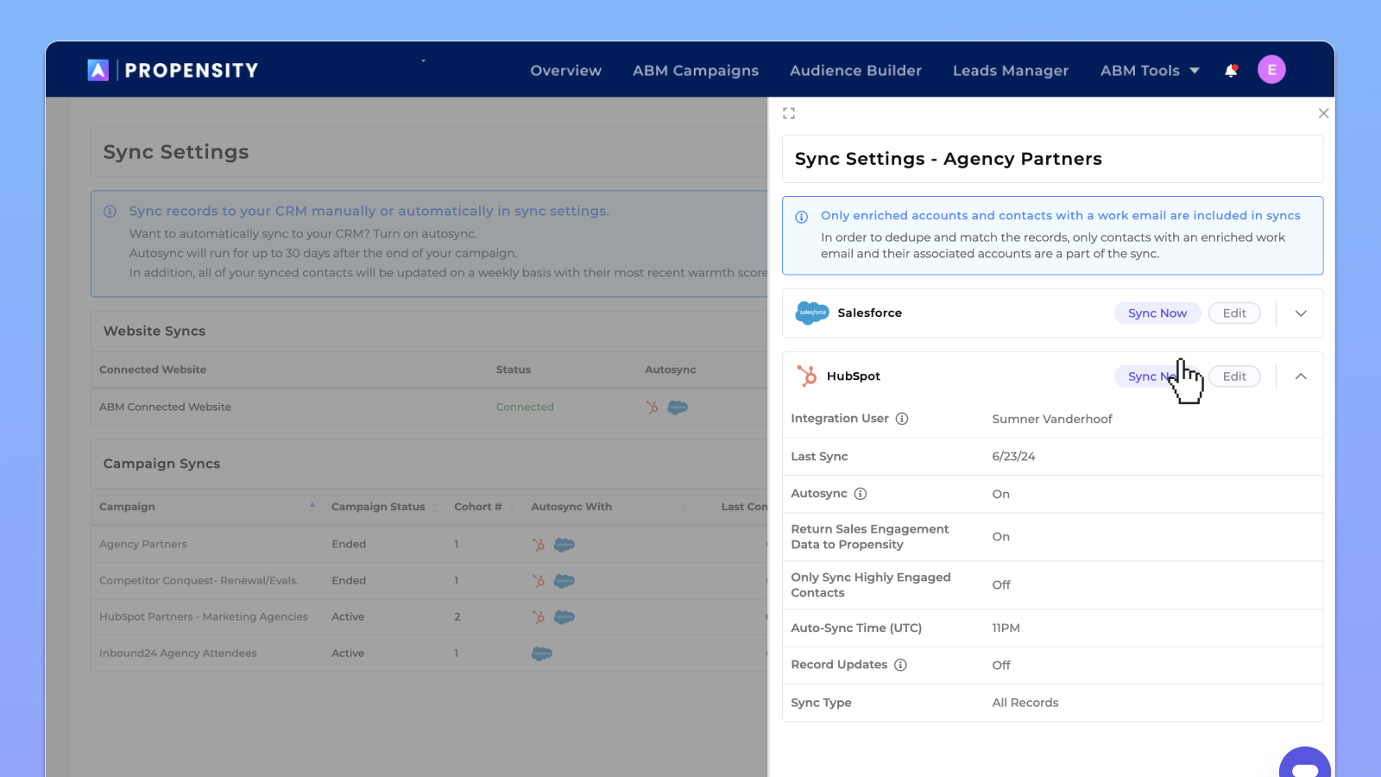Screen dimensions: 1381x777
Task: Click the expand panel fullscreen icon
Action: pos(789,113)
